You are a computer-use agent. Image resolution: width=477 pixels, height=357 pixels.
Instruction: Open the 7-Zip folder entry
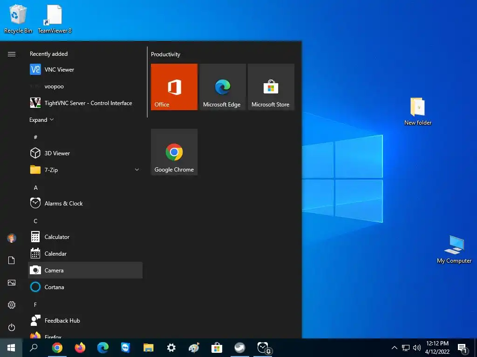85,170
